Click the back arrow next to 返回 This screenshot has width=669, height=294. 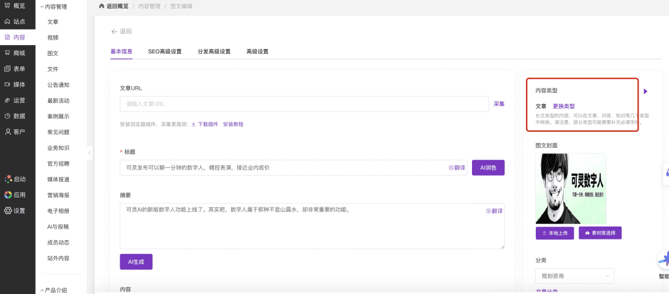[114, 32]
